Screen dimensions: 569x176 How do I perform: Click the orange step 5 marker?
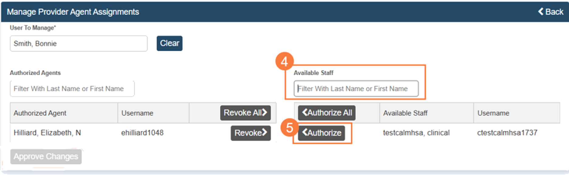(289, 128)
